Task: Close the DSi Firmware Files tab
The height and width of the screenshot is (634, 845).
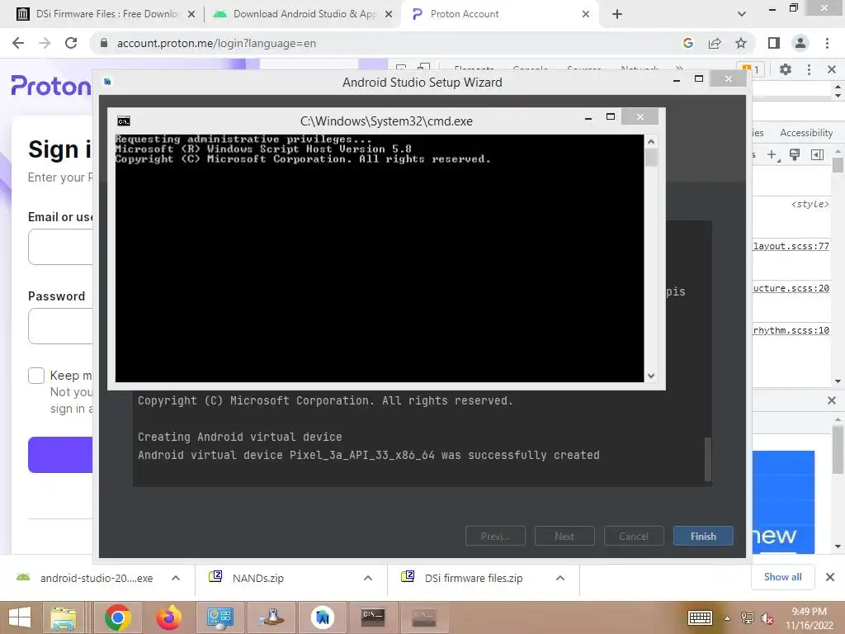Action: pyautogui.click(x=191, y=14)
